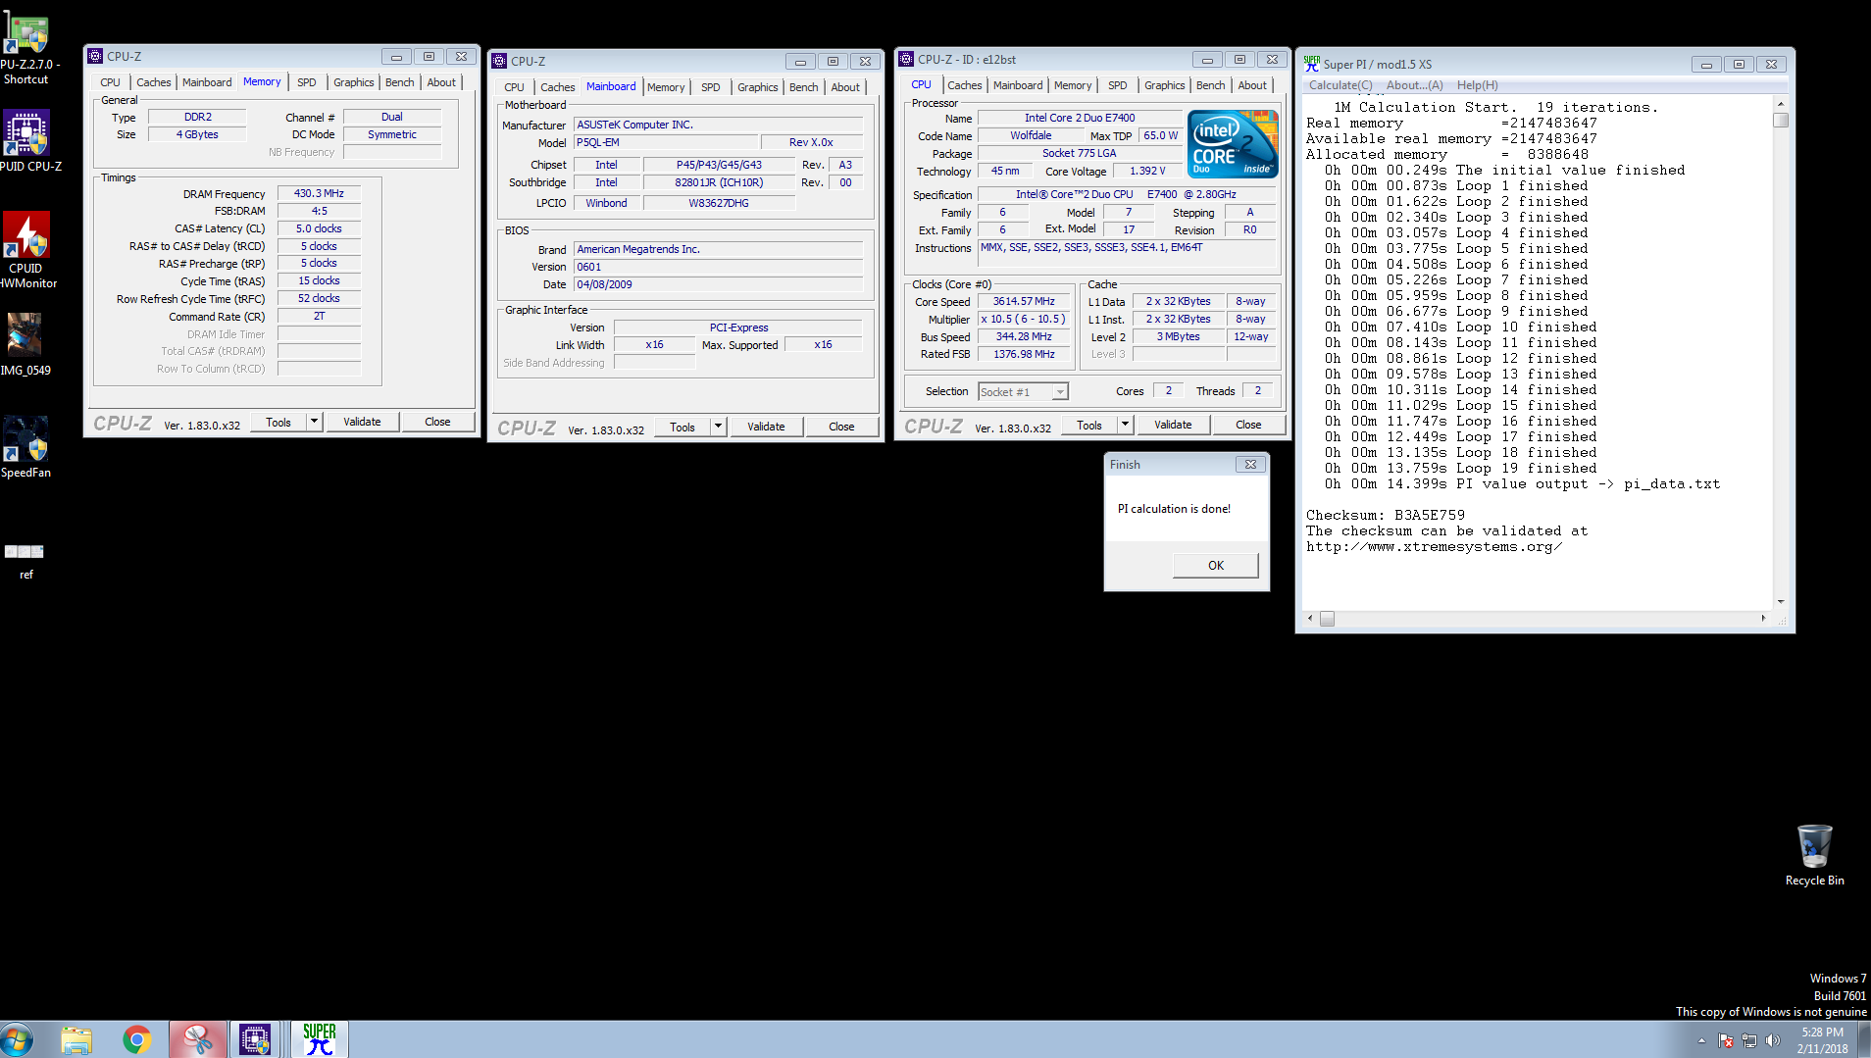Confirm OK in Finish dialog
The height and width of the screenshot is (1058, 1871).
pos(1216,565)
